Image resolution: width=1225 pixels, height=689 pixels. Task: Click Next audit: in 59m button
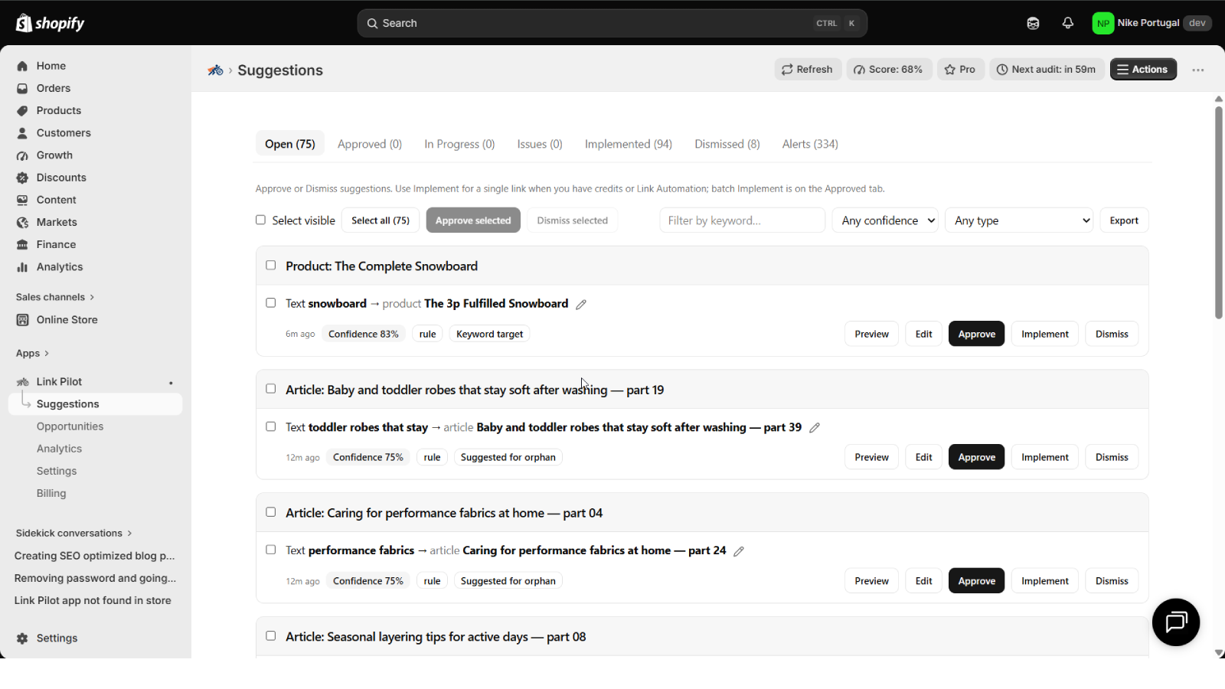[x=1047, y=69]
